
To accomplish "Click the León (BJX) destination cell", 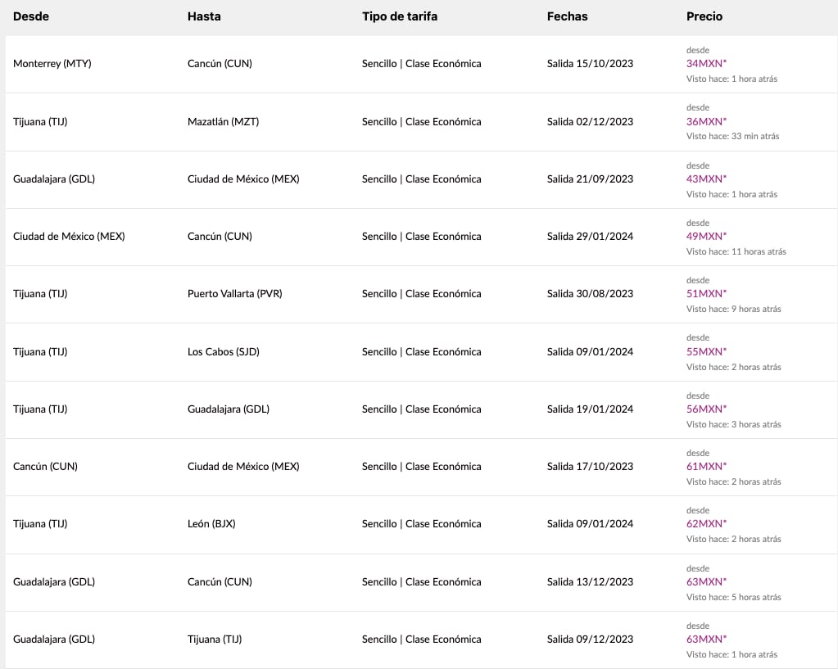I will pos(211,524).
